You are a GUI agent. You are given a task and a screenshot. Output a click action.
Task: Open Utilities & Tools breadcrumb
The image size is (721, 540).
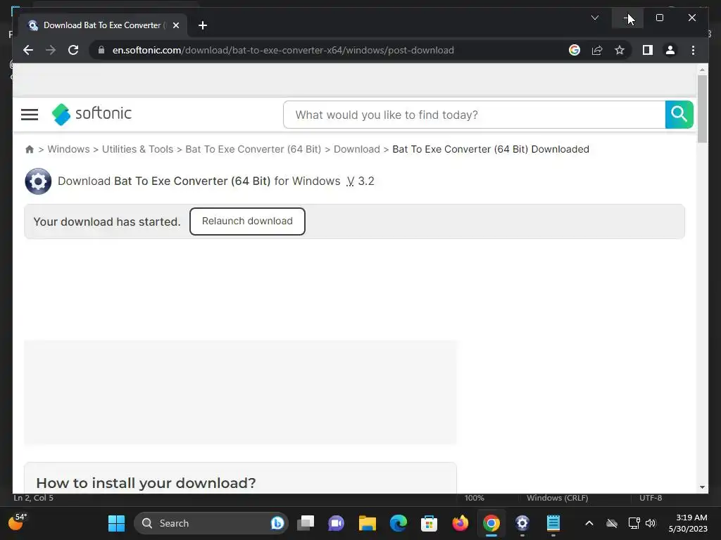click(137, 149)
